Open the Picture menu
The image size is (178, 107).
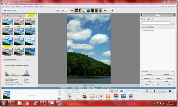pyautogui.click(x=24, y=6)
